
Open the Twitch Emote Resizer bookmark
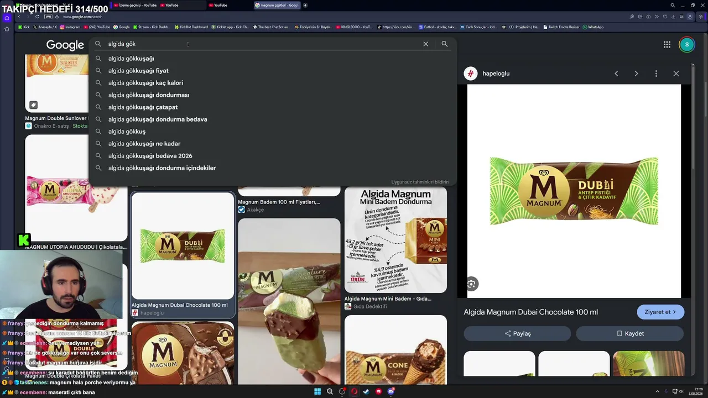(x=561, y=27)
